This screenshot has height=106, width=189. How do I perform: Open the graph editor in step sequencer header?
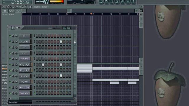point(64,28)
